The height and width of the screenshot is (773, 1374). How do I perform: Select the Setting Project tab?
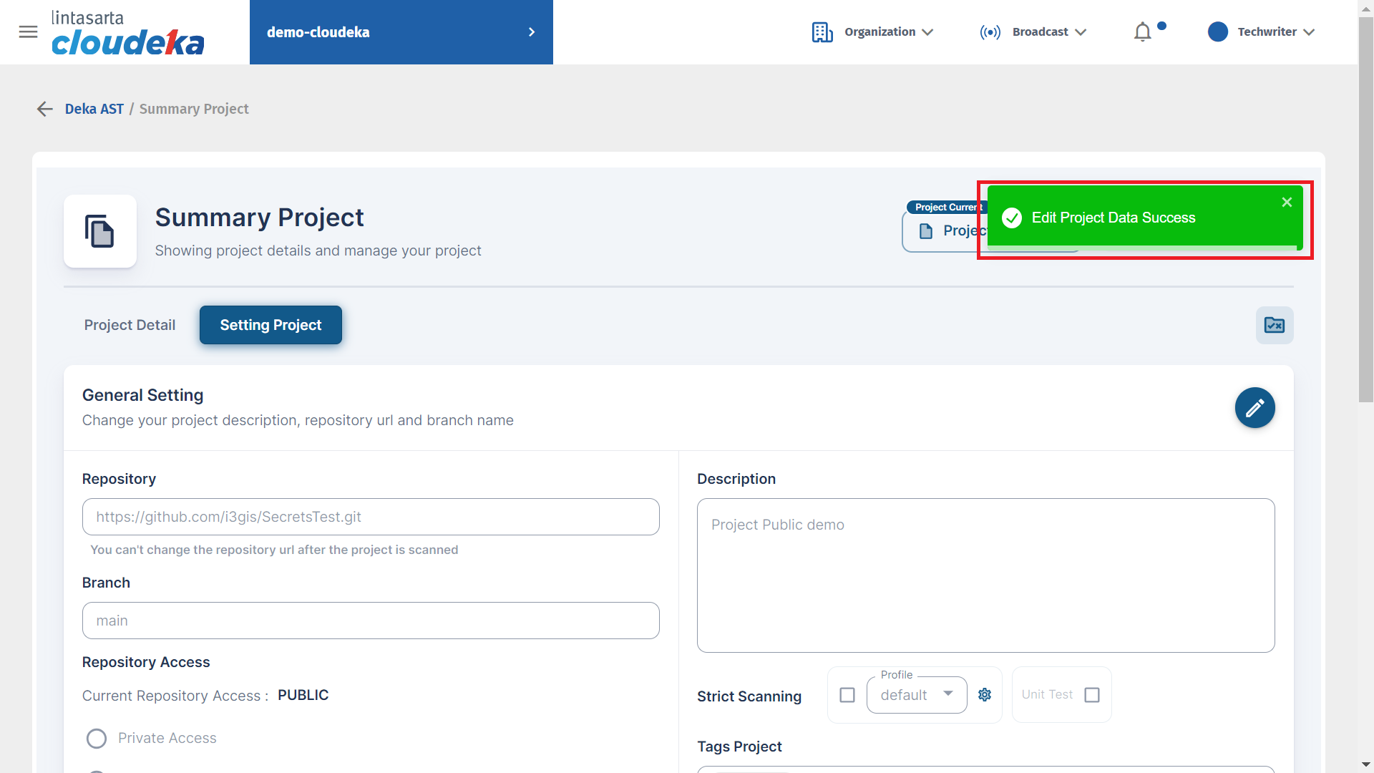[x=271, y=326]
